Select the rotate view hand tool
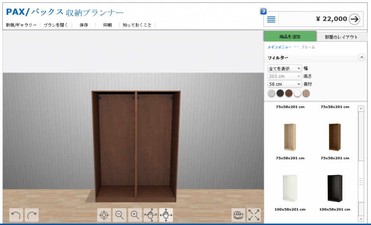This screenshot has height=225, width=371. pos(150,215)
